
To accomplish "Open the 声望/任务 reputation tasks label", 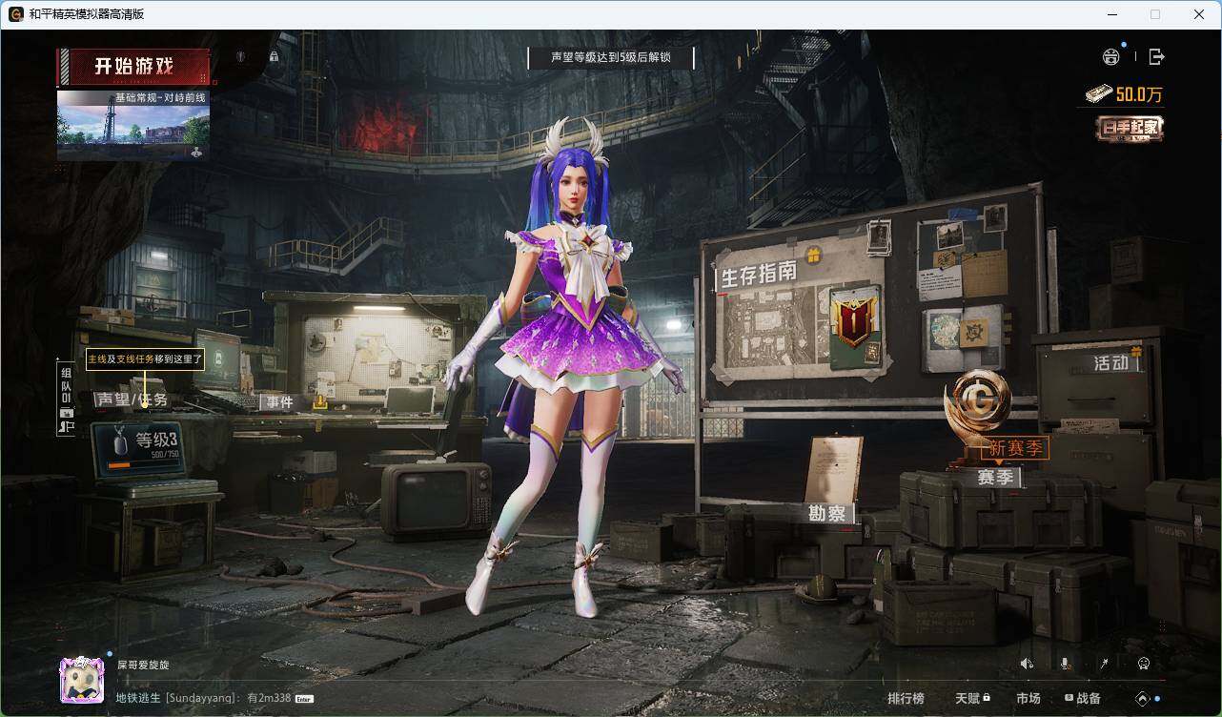I will click(132, 399).
